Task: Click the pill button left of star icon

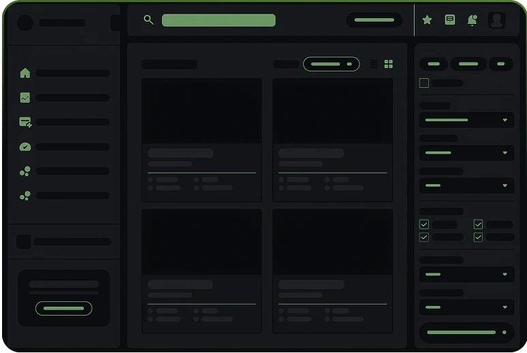Action: click(x=374, y=20)
